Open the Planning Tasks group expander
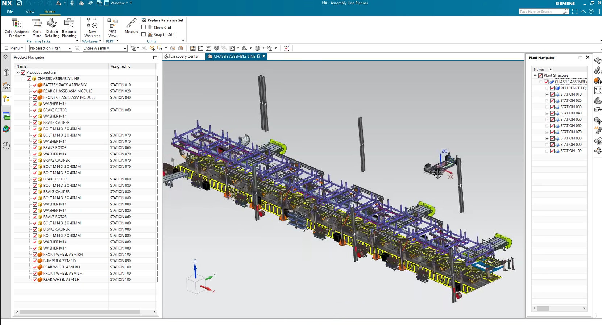602x325 pixels. 77,41
